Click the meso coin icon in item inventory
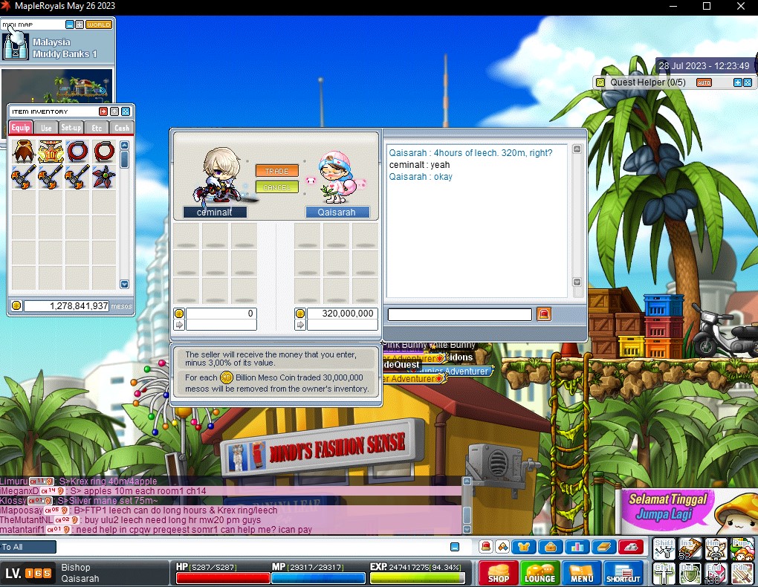The height and width of the screenshot is (587, 758). (x=16, y=305)
